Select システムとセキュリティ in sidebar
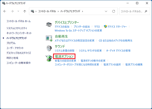The image size is (152, 109). [17, 28]
